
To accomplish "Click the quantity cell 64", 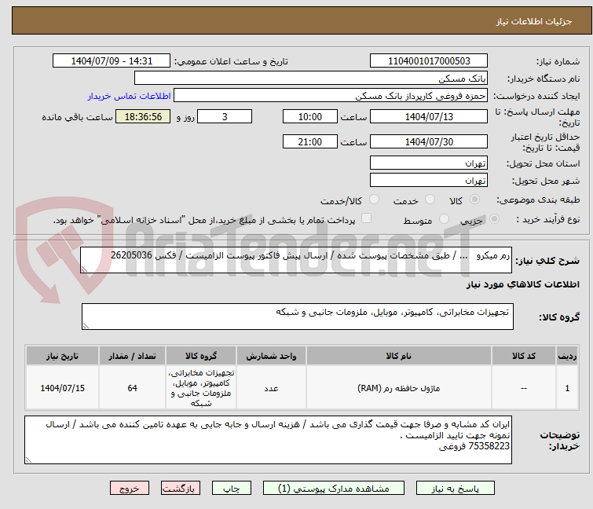I will pyautogui.click(x=132, y=388).
